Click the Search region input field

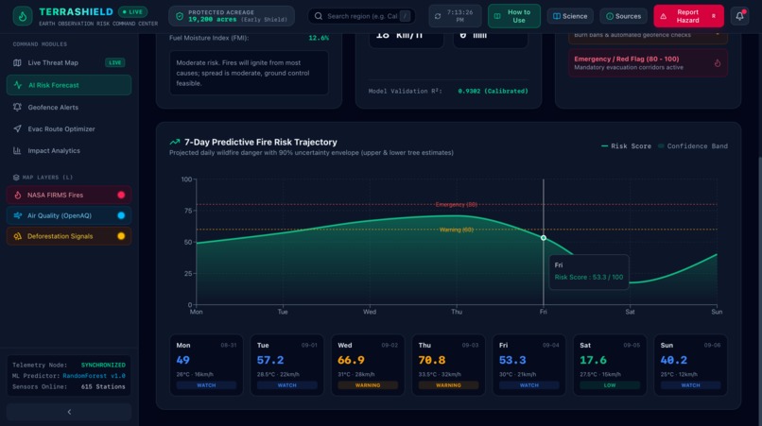point(361,16)
